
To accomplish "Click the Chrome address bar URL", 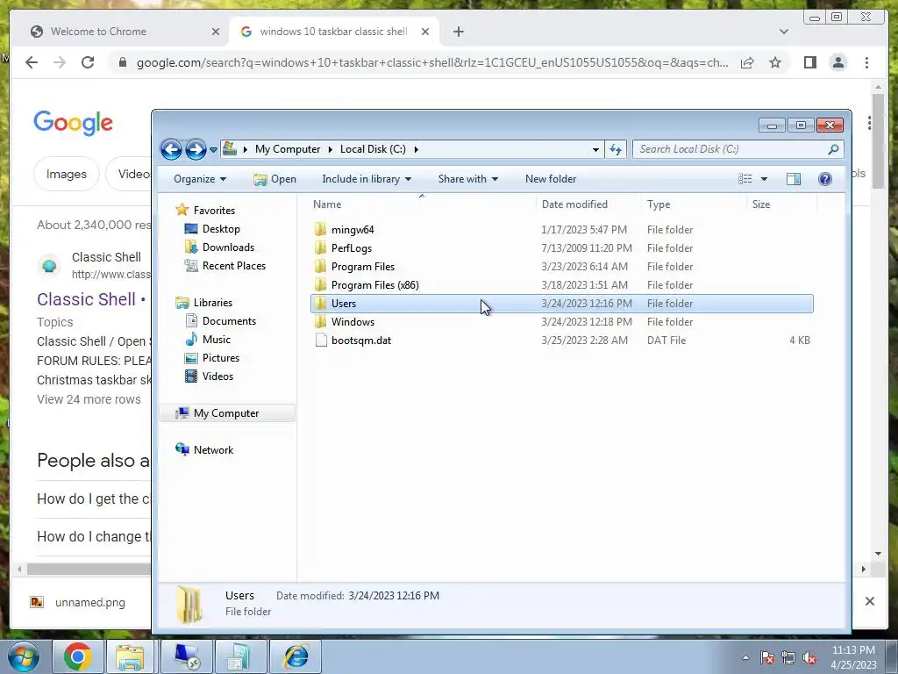I will (432, 62).
